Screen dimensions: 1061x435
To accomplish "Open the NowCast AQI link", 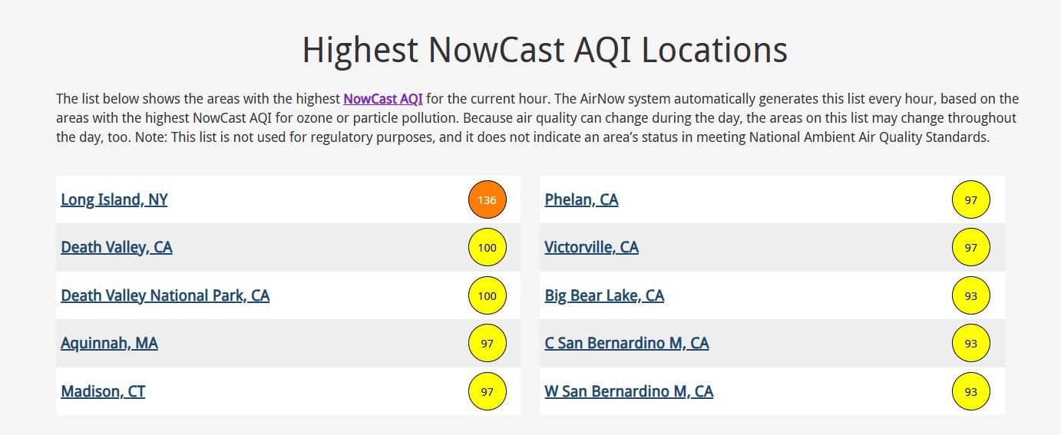I will pos(383,99).
